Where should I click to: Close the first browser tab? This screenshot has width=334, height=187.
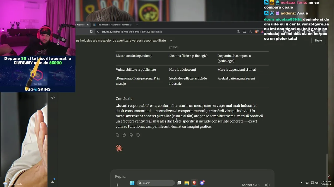click(88, 25)
